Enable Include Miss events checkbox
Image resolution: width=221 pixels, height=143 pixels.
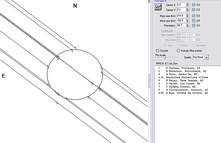178,51
